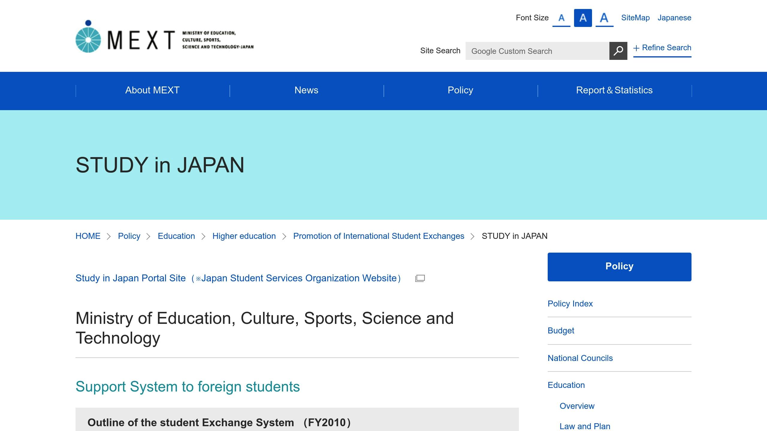Open the Policy main menu item
Image resolution: width=767 pixels, height=431 pixels.
(460, 90)
